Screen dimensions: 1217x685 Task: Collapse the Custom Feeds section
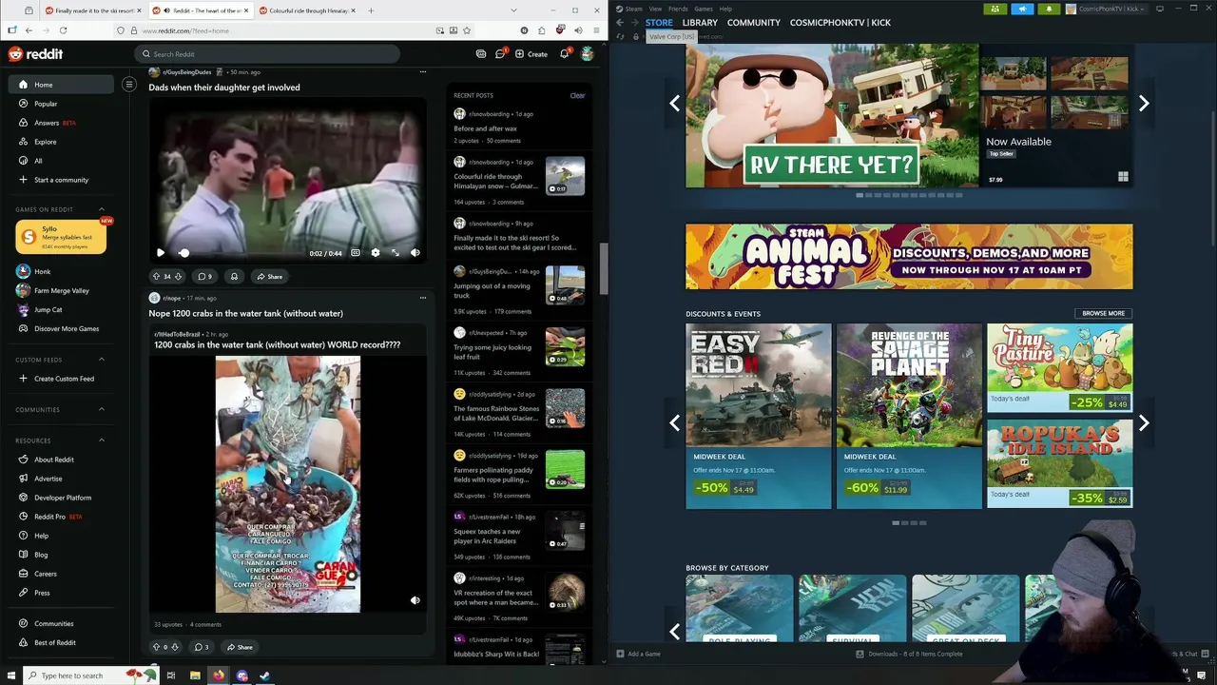(102, 360)
